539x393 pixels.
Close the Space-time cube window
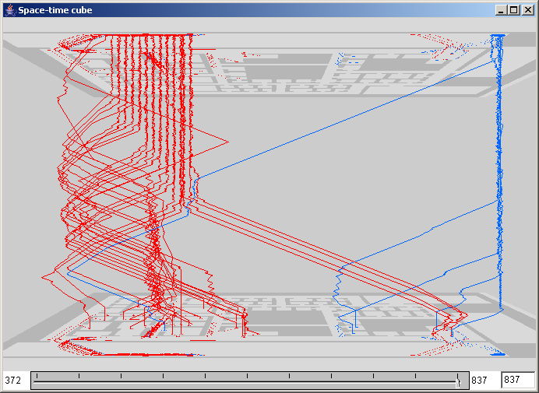click(526, 10)
